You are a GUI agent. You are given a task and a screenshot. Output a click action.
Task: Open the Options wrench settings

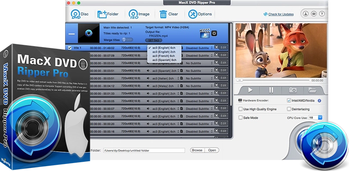tap(200, 14)
